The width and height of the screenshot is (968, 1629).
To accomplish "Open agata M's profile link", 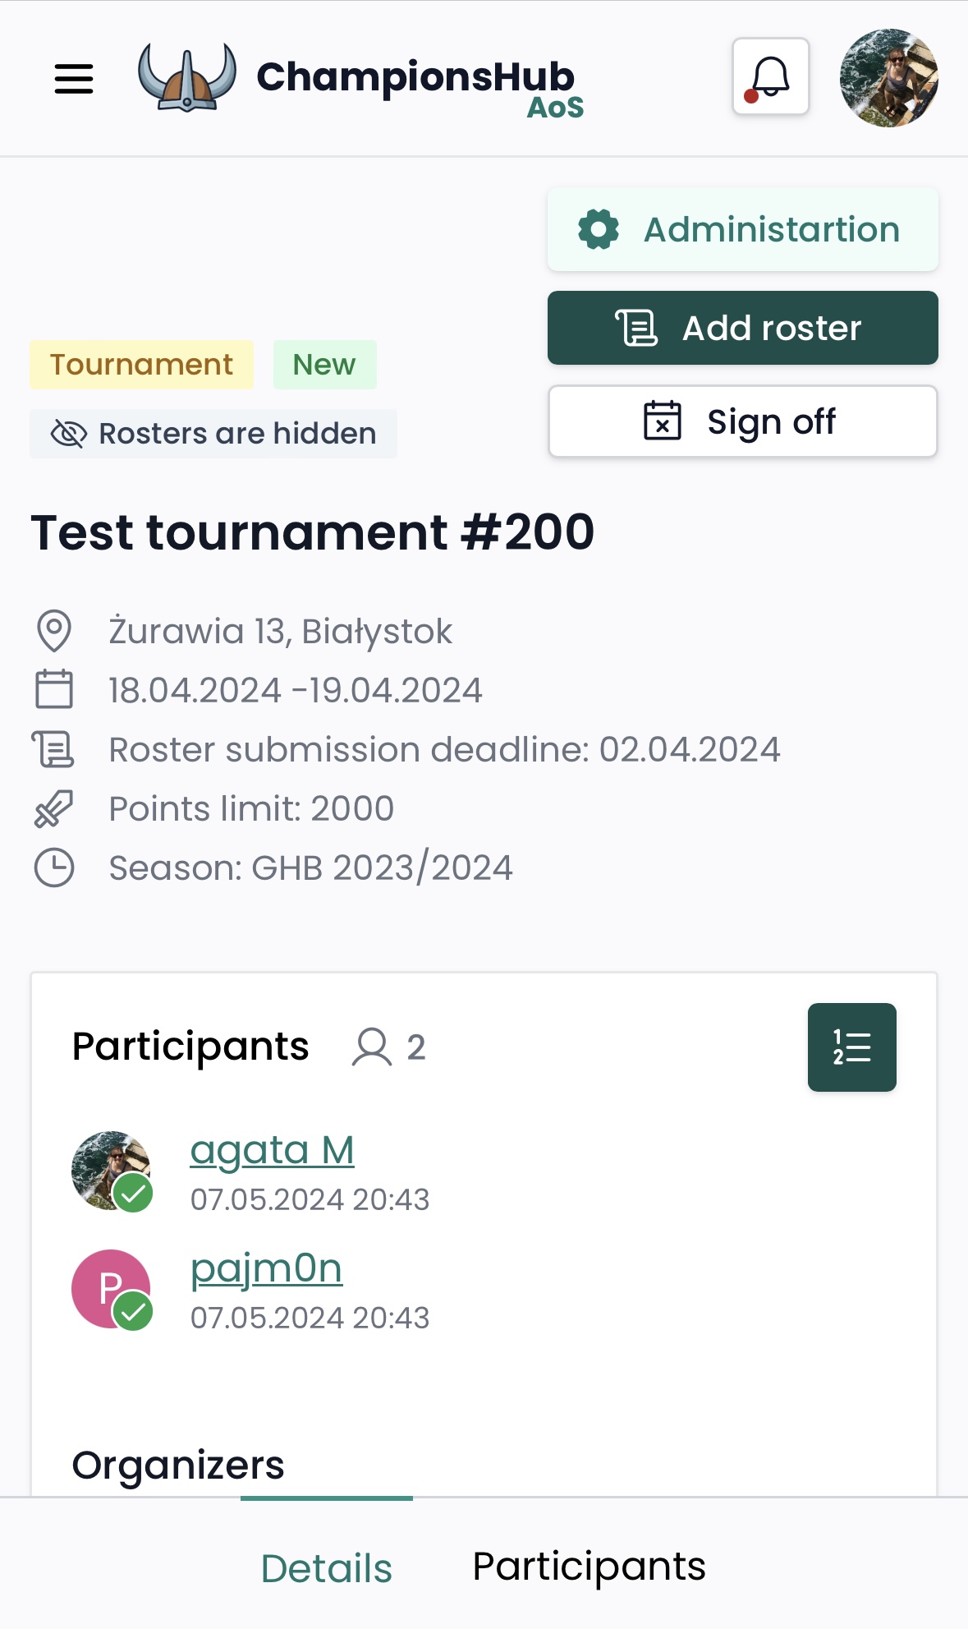I will (x=272, y=1148).
